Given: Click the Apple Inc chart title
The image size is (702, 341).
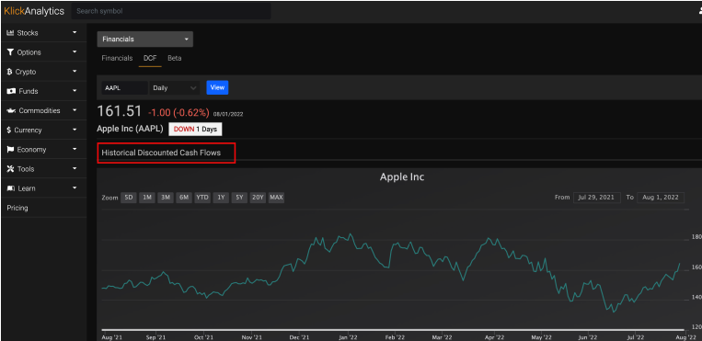Looking at the screenshot, I should 402,177.
